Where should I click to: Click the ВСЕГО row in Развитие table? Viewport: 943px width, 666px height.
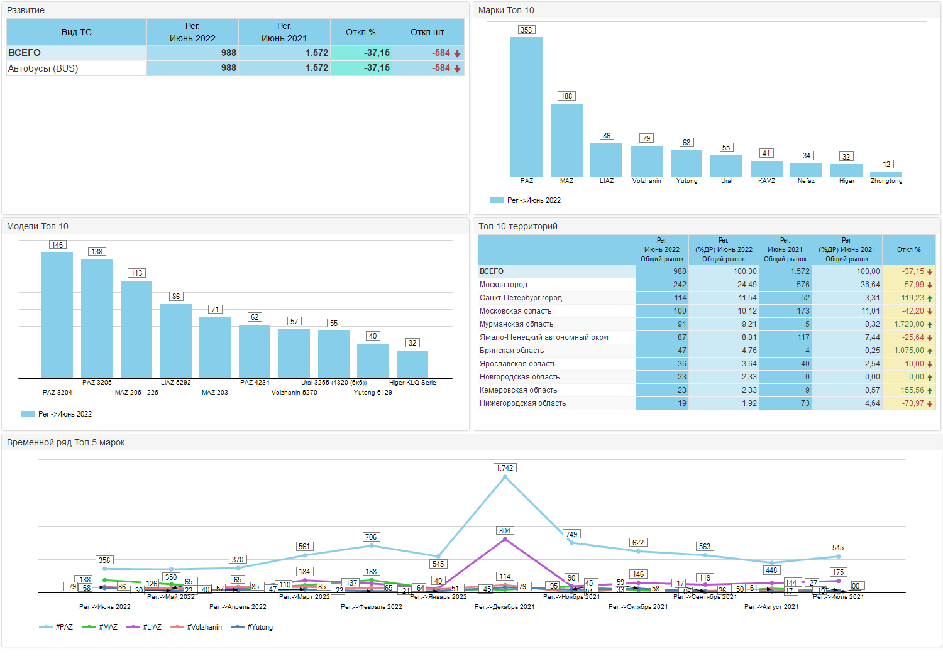[235, 53]
